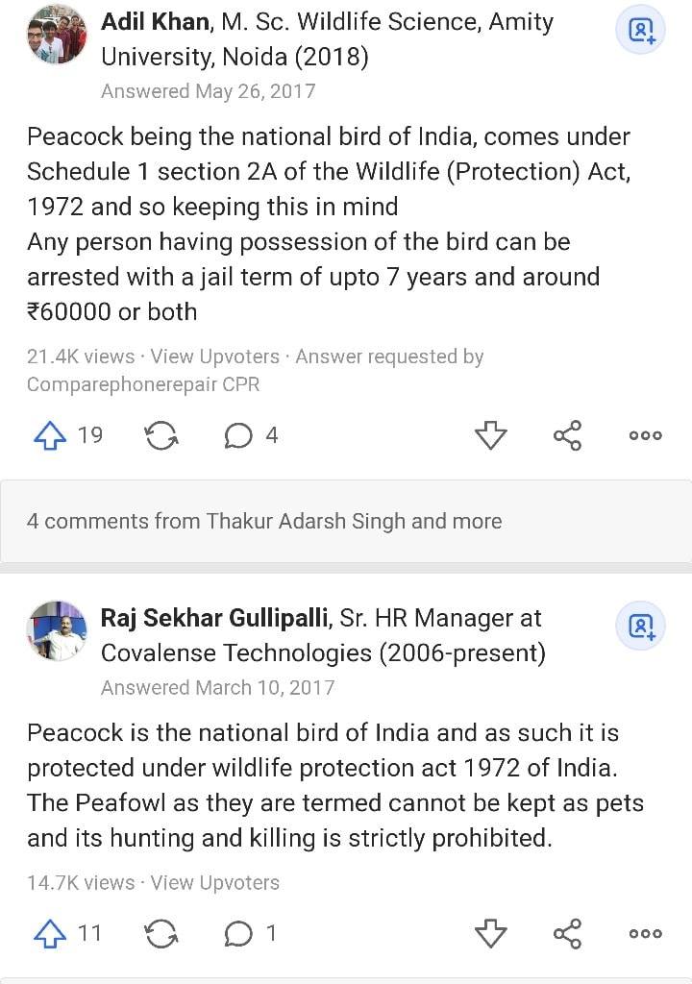Open Adil Khan's profile name link

click(x=155, y=21)
